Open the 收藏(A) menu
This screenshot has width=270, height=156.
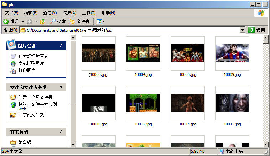(69, 13)
